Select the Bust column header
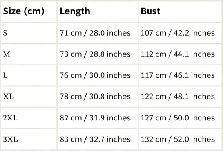This screenshot has width=223, height=151. 180,12
